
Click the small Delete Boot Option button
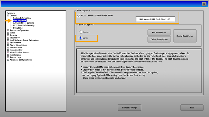pyautogui.click(x=159, y=39)
